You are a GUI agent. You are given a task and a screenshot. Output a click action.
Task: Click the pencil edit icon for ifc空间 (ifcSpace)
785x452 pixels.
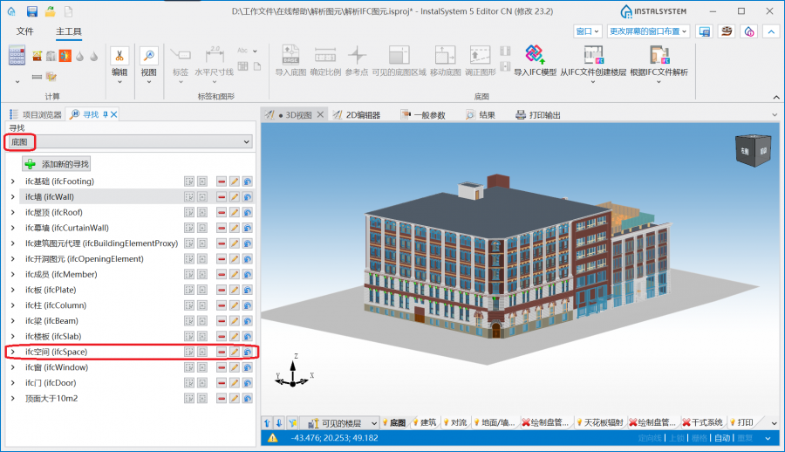(234, 352)
